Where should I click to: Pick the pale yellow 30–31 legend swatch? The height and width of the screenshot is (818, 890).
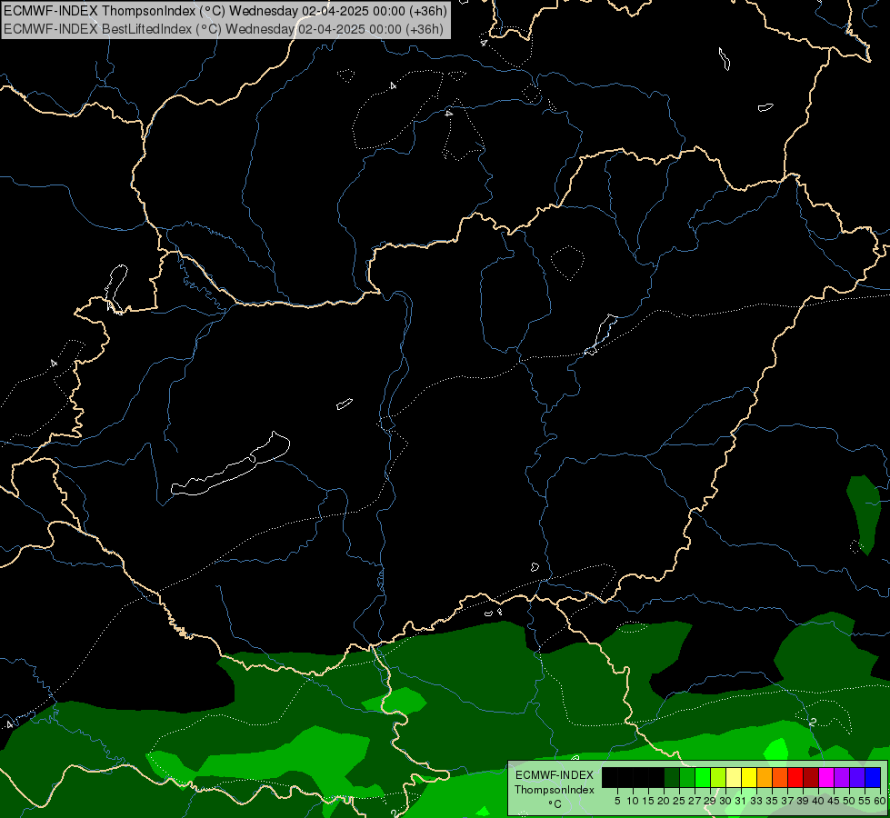(734, 777)
